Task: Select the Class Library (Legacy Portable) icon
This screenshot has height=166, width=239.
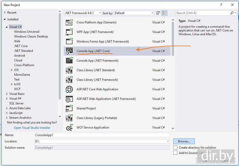Action: click(x=69, y=118)
